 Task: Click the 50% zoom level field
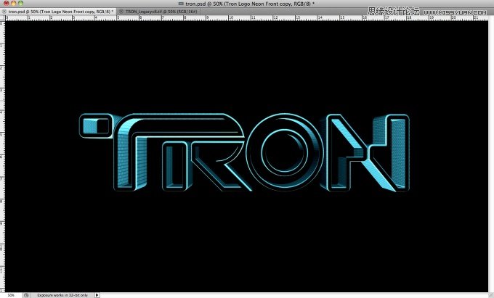pos(11,295)
